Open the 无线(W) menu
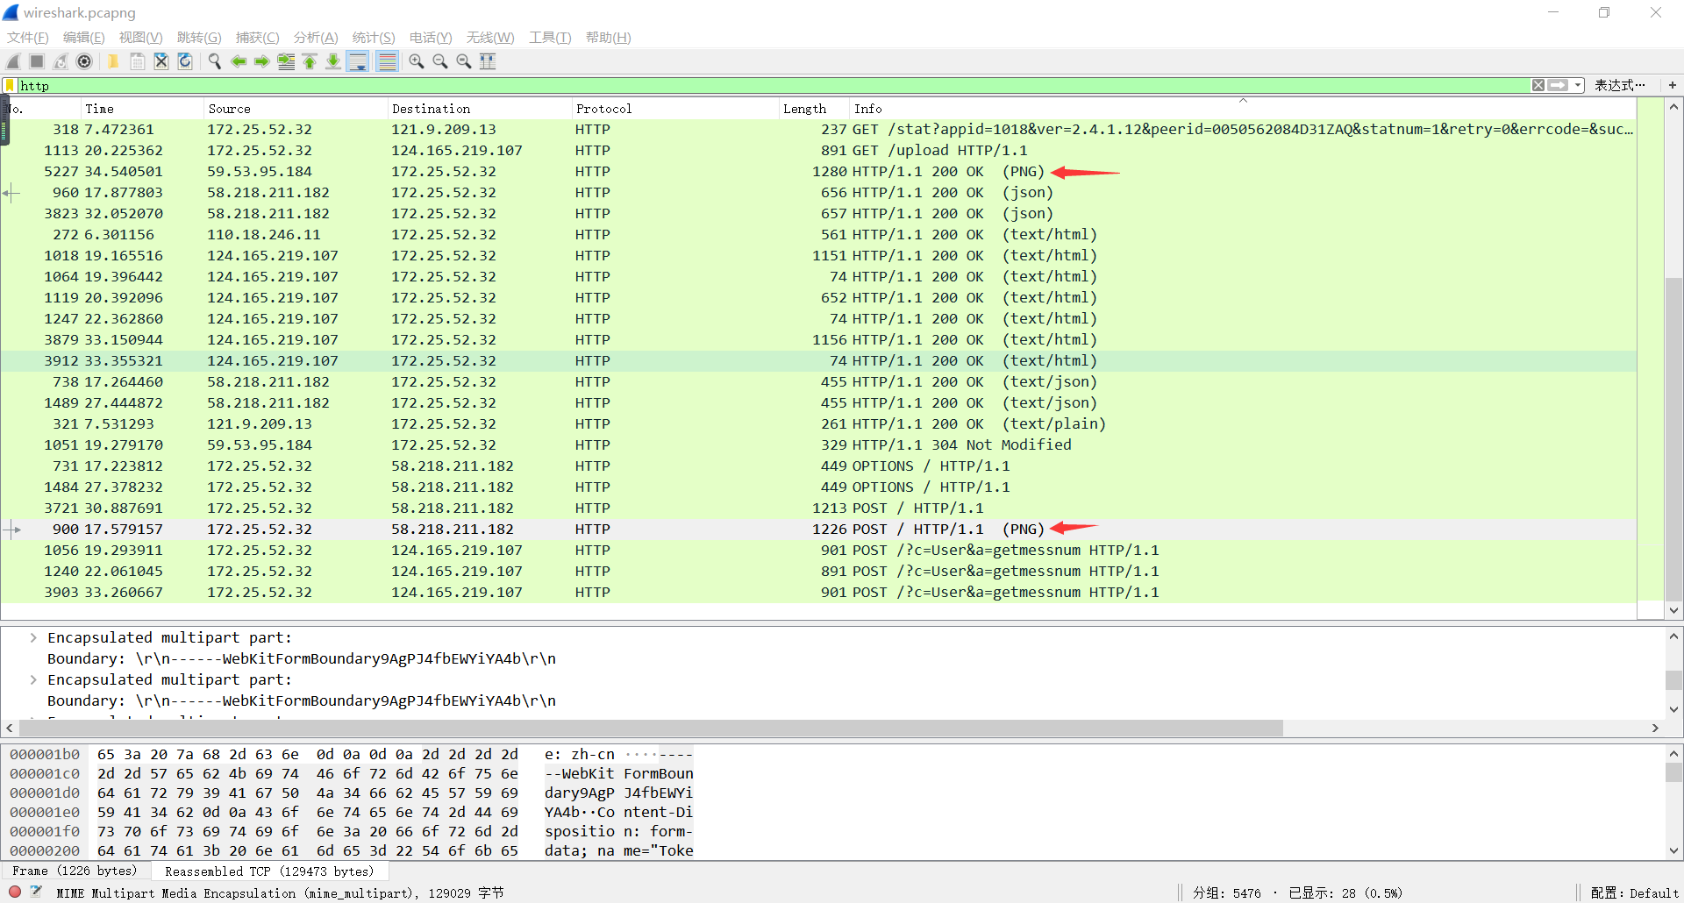 [490, 38]
